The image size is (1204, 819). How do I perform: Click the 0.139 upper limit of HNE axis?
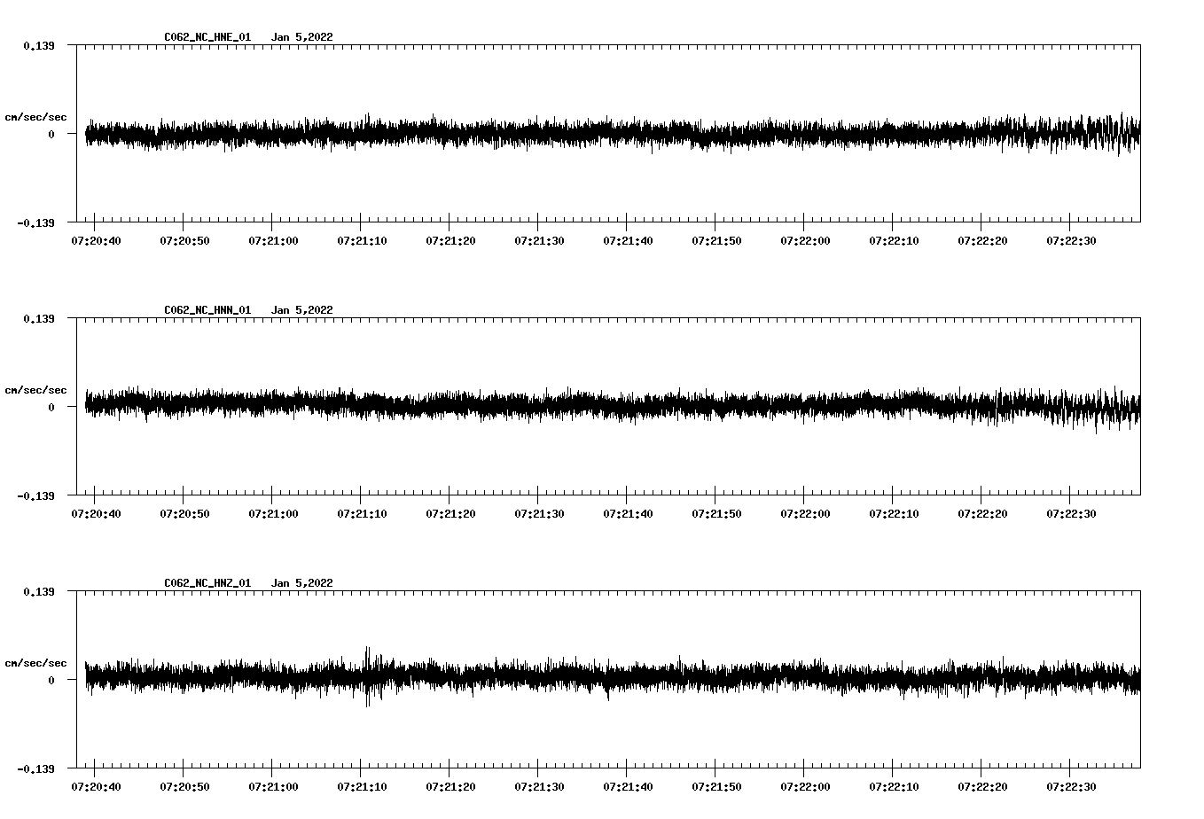pyautogui.click(x=38, y=45)
